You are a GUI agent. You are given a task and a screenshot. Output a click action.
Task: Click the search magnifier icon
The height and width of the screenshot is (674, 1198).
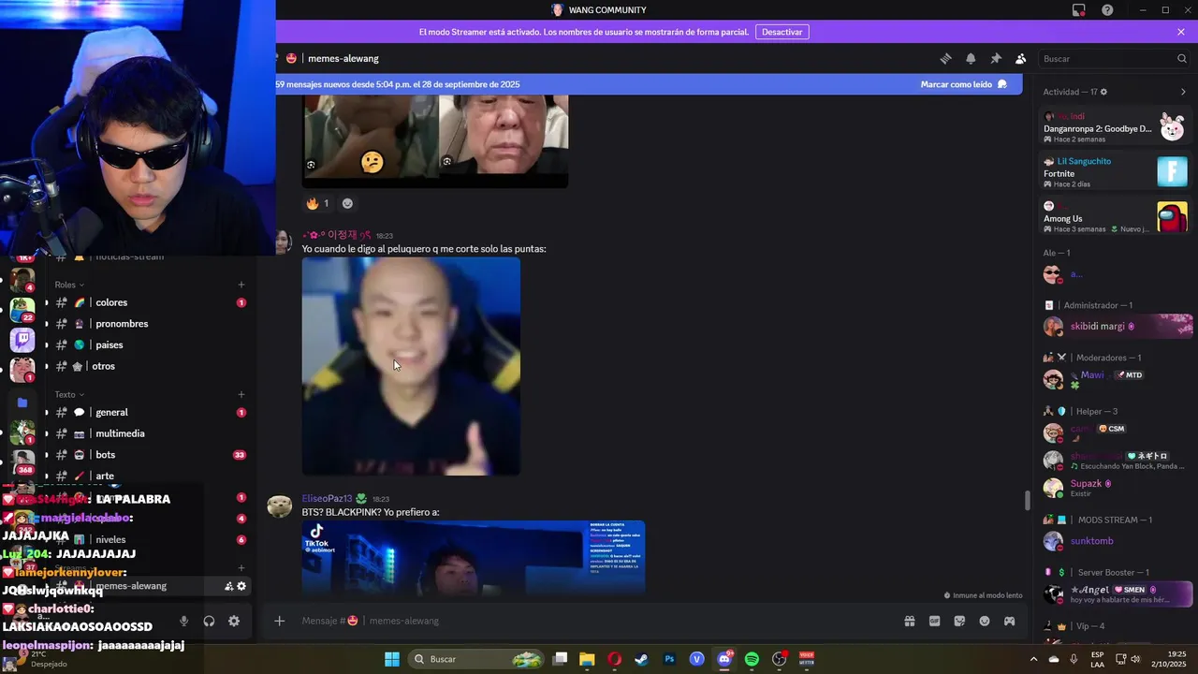click(1182, 58)
